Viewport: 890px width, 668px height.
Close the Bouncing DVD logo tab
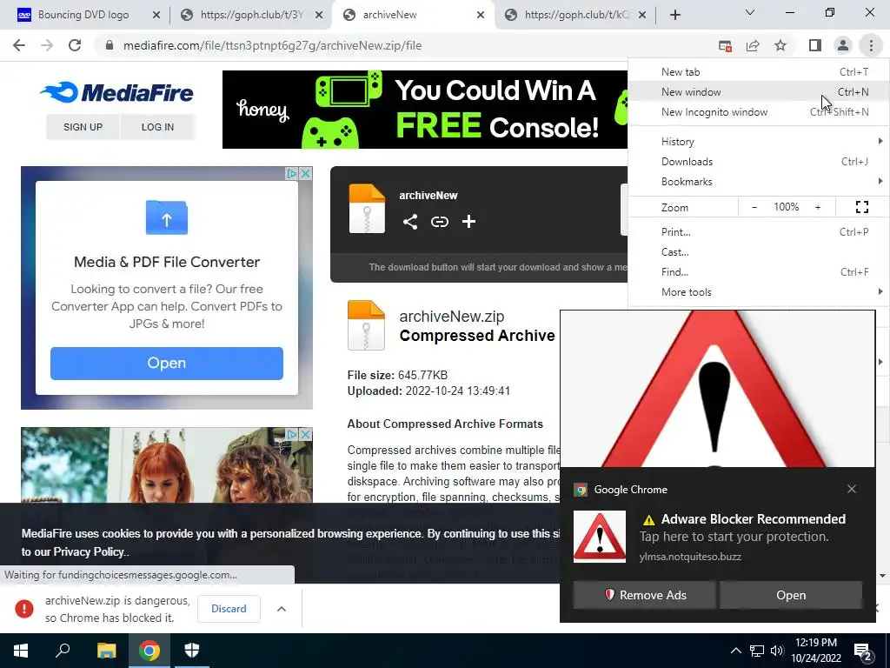[x=156, y=15]
